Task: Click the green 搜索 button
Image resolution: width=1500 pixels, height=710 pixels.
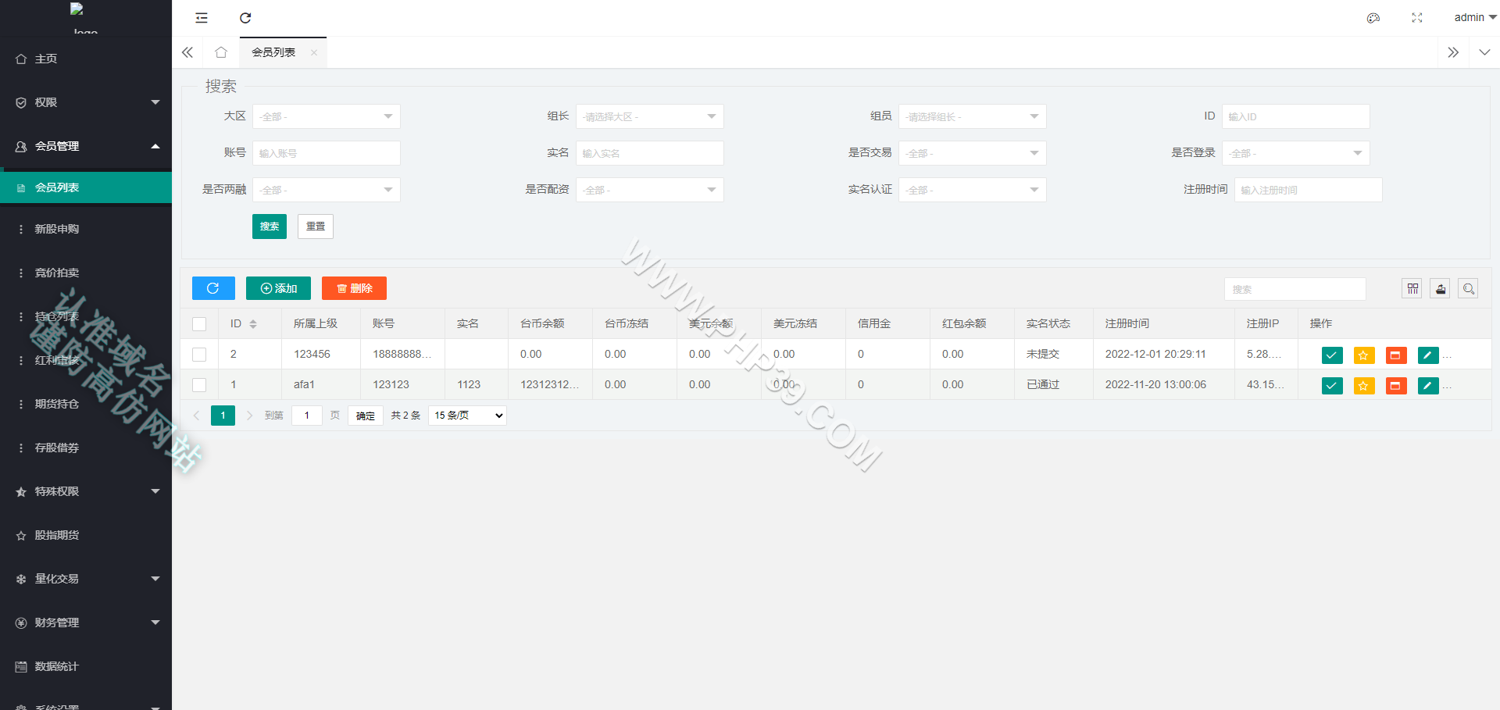Action: click(270, 227)
